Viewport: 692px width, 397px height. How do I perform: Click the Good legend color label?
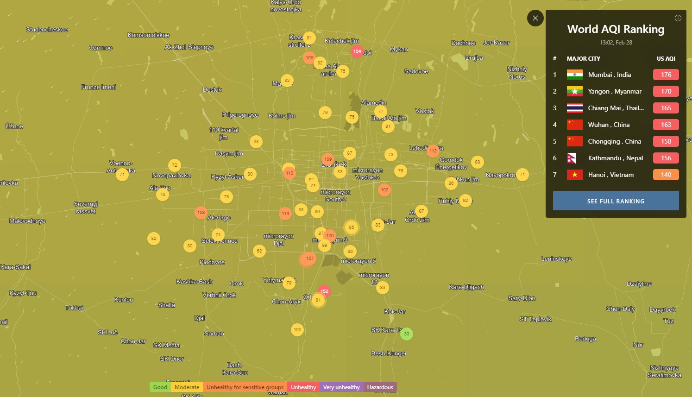(x=160, y=387)
